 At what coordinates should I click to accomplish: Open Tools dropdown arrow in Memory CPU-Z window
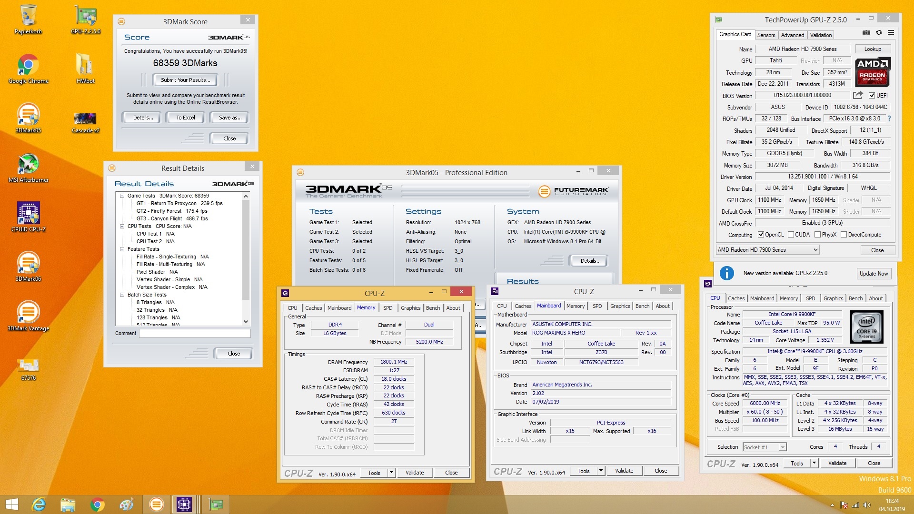[391, 473]
